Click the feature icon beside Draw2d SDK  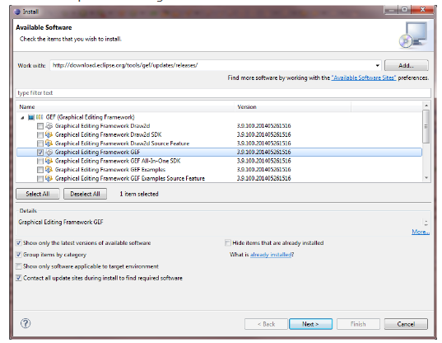[x=49, y=134]
